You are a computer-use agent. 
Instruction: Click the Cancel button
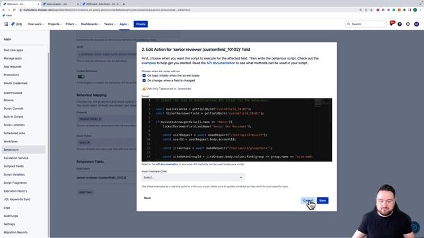[x=307, y=200]
